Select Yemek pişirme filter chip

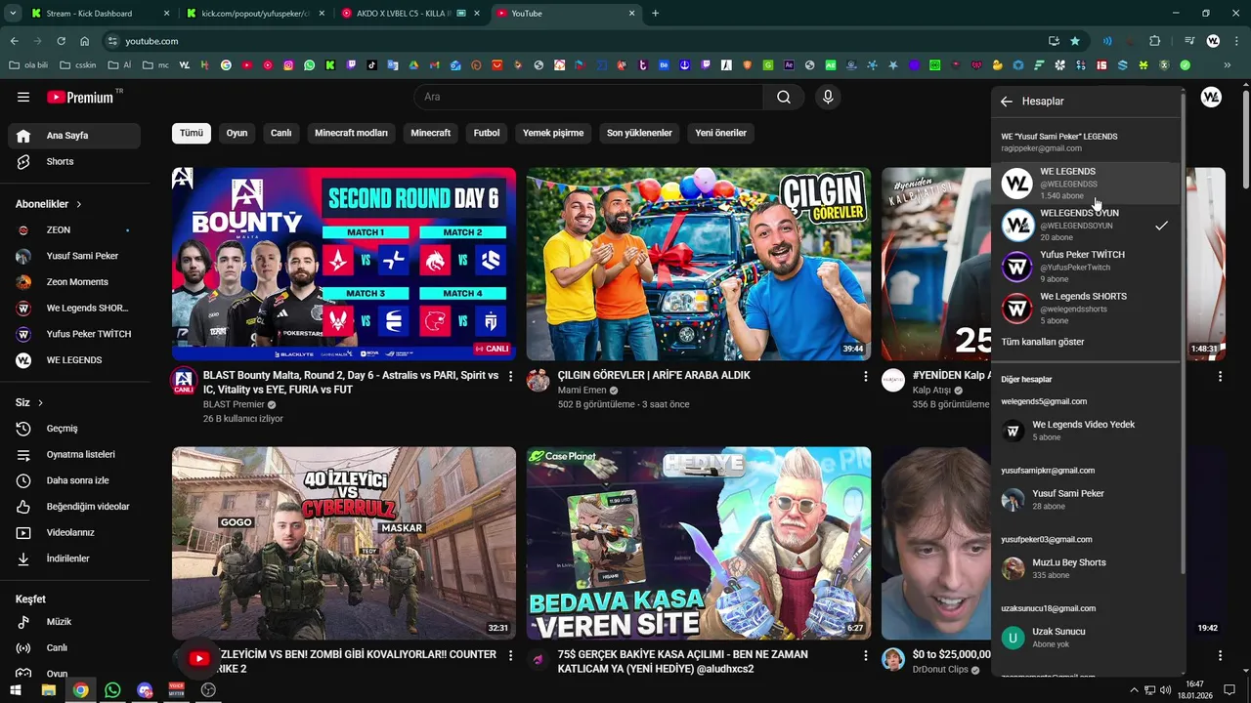pos(553,134)
